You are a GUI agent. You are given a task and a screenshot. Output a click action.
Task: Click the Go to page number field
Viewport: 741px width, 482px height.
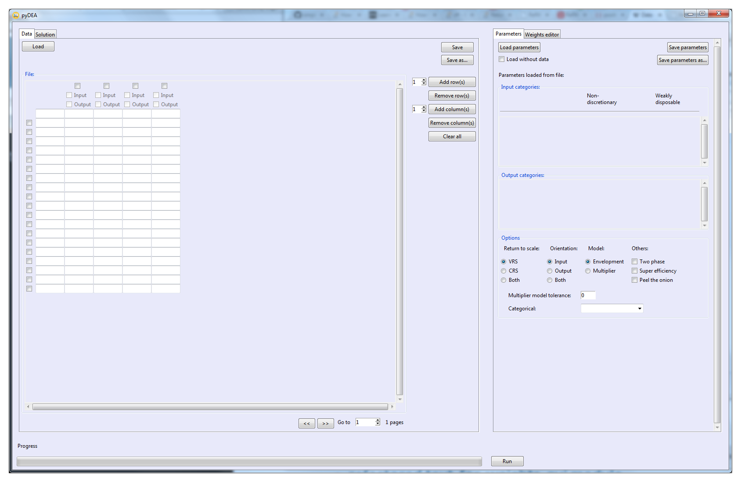pyautogui.click(x=365, y=422)
